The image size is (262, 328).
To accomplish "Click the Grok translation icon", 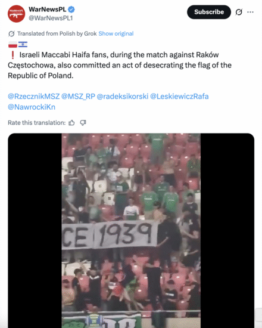I will [x=11, y=33].
